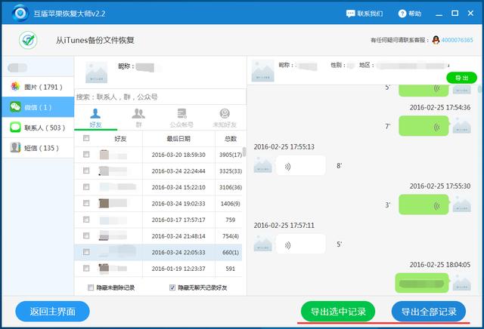484x329 pixels.
Task: Check the row dated 2016-03-24 21:48:14
Action: (x=86, y=236)
